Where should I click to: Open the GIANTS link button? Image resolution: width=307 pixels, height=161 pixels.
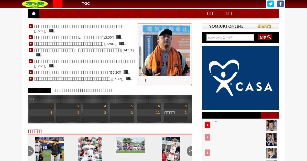(264, 26)
